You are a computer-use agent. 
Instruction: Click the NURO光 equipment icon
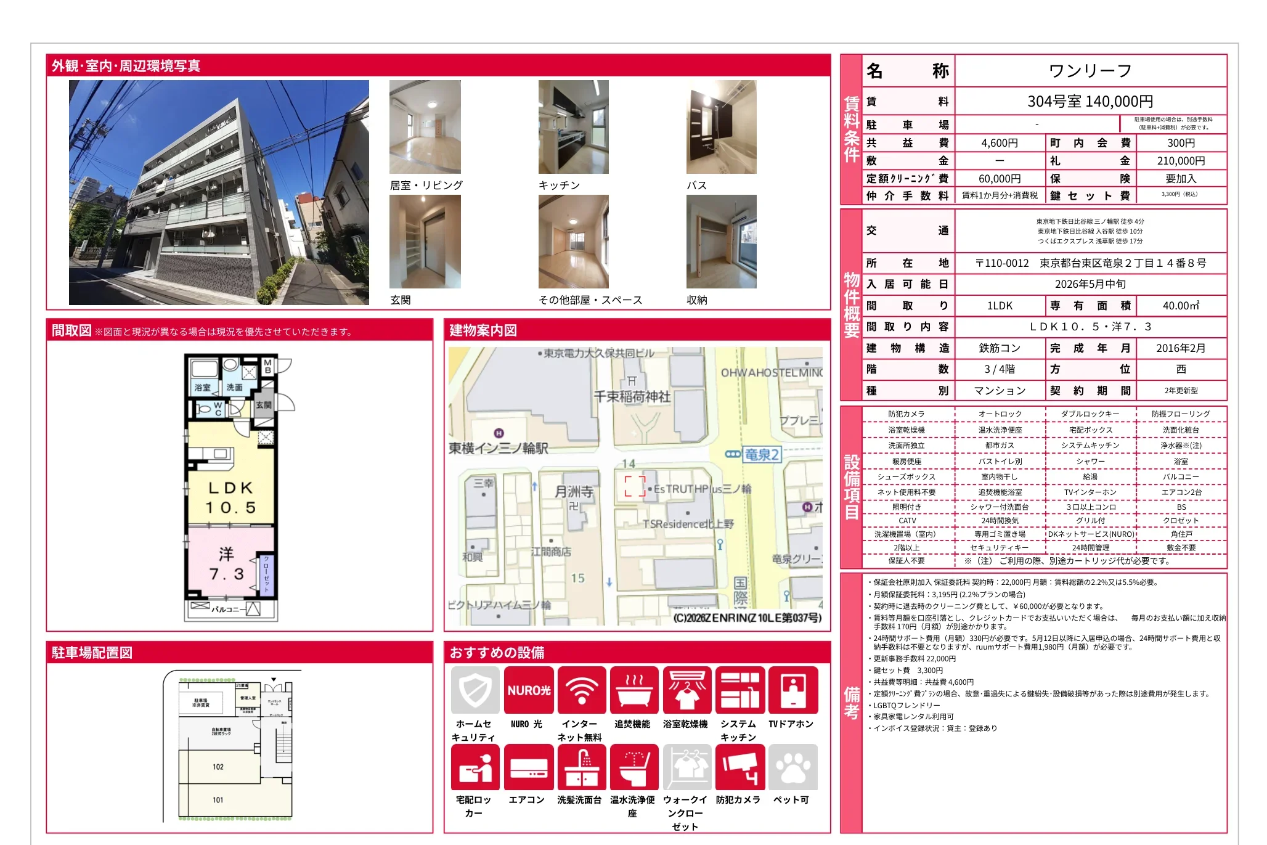pyautogui.click(x=528, y=690)
